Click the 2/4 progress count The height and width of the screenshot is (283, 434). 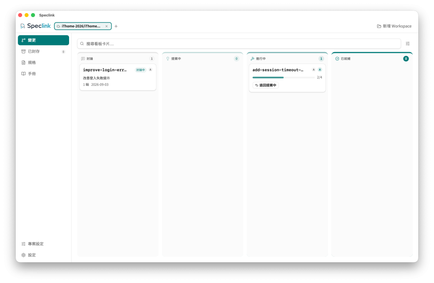pyautogui.click(x=320, y=78)
